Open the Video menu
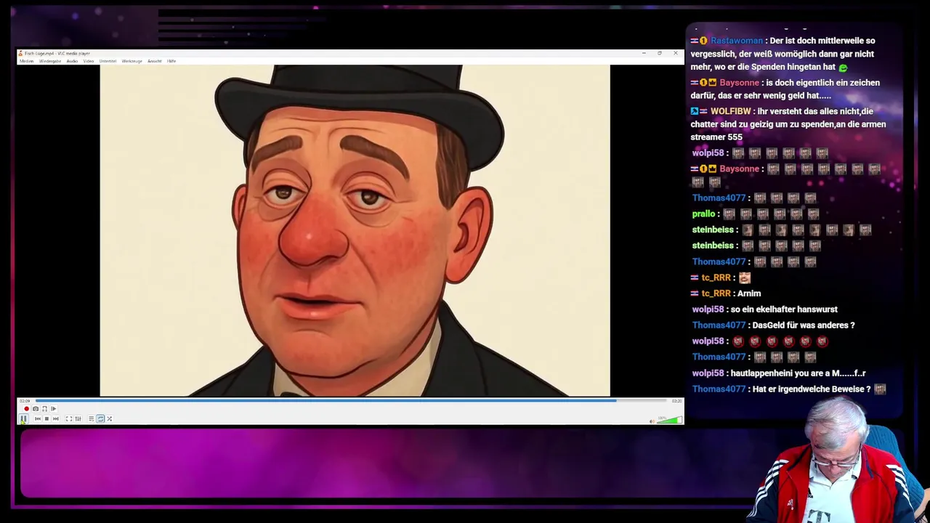This screenshot has width=930, height=523. (x=89, y=61)
